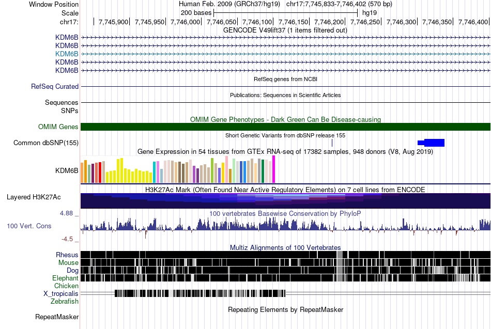Click the Elephant species label
The height and width of the screenshot is (329, 491).
[65, 278]
